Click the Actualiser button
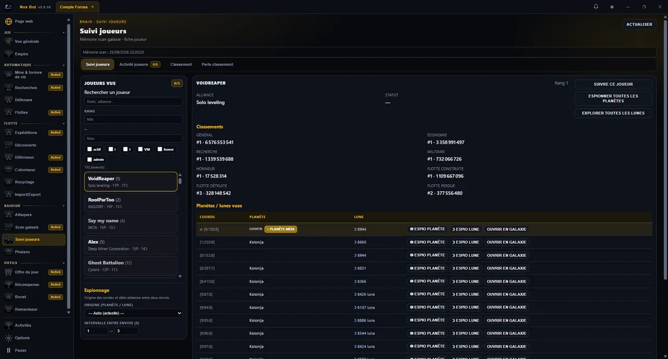Screen dimensions: 668x359 (x=639, y=24)
